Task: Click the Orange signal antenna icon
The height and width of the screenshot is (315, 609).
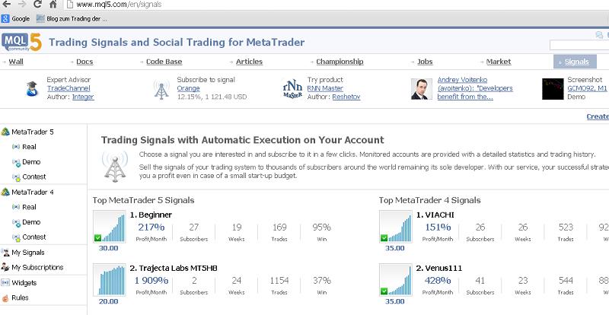Action: tap(161, 89)
